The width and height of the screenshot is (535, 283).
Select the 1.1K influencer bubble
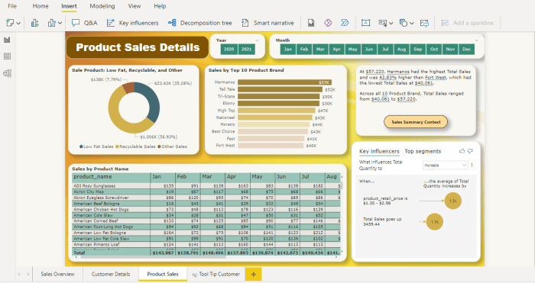(x=435, y=222)
